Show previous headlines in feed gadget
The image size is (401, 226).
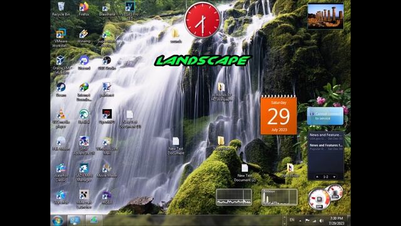pos(318,177)
